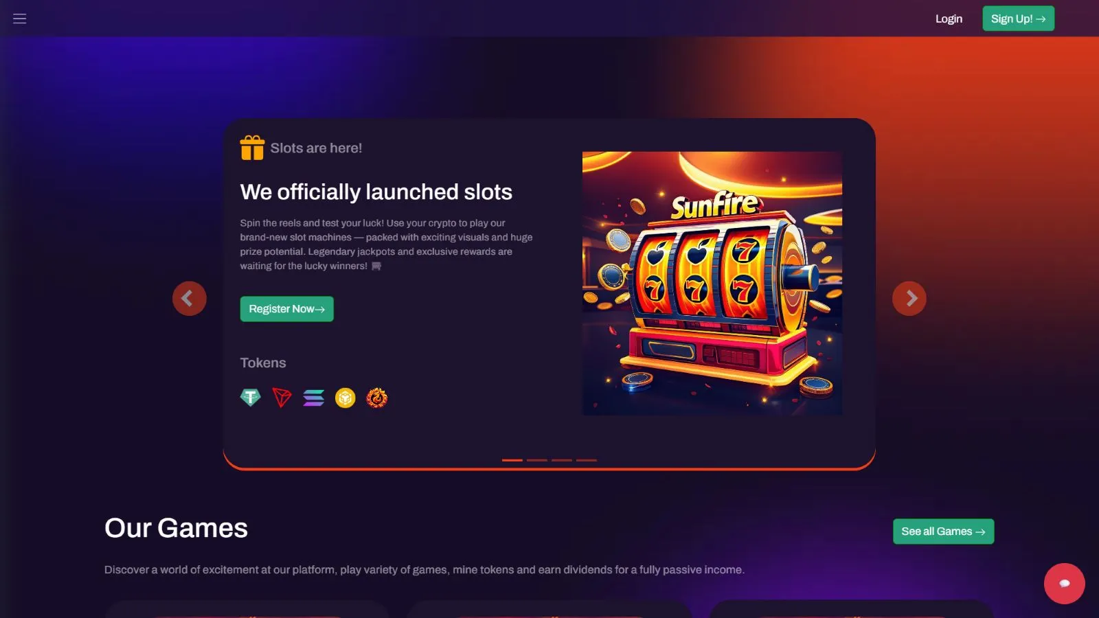Screen dimensions: 1099x618
Task: Click the Tron token icon
Action: [x=282, y=398]
